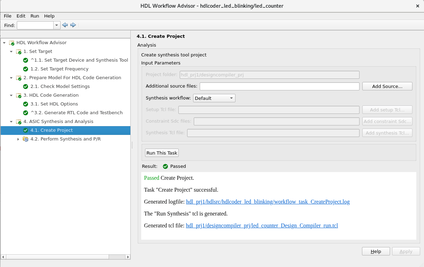
Task: Click the Add Source... button
Action: coord(387,86)
